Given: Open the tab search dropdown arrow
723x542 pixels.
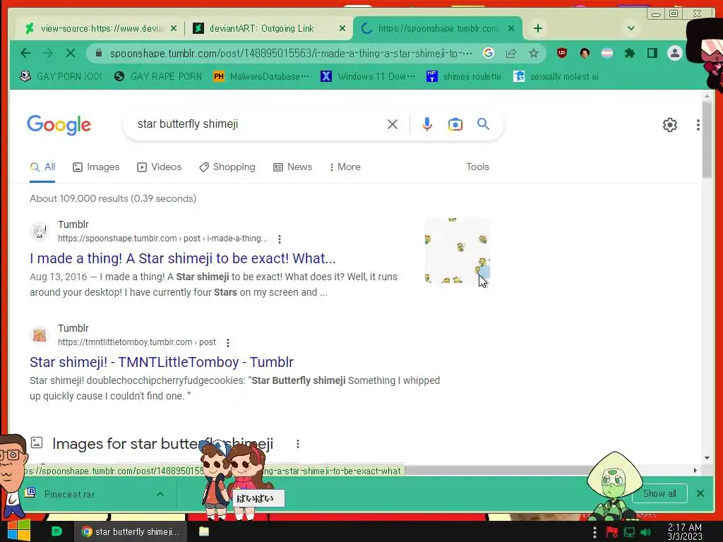Looking at the screenshot, I should pyautogui.click(x=631, y=28).
